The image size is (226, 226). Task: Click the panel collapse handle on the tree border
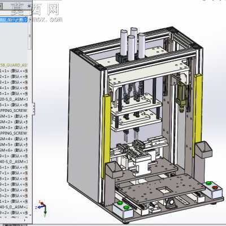click(x=34, y=108)
